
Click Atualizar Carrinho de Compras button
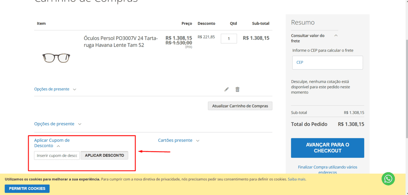pos(240,106)
